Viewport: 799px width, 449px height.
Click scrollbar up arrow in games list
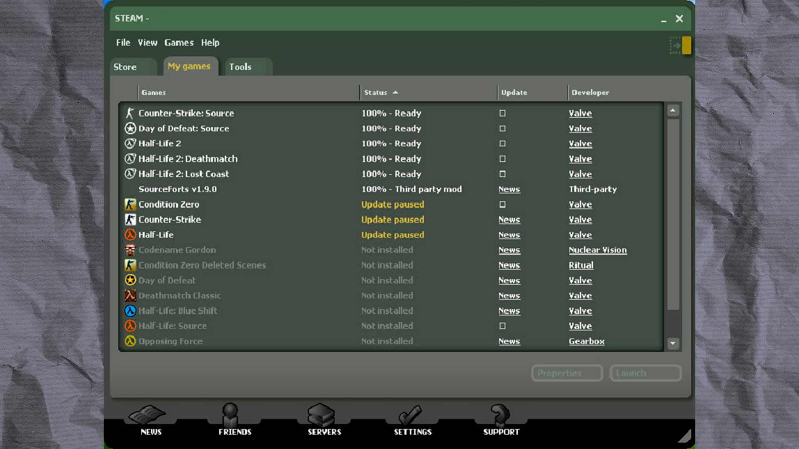point(673,111)
